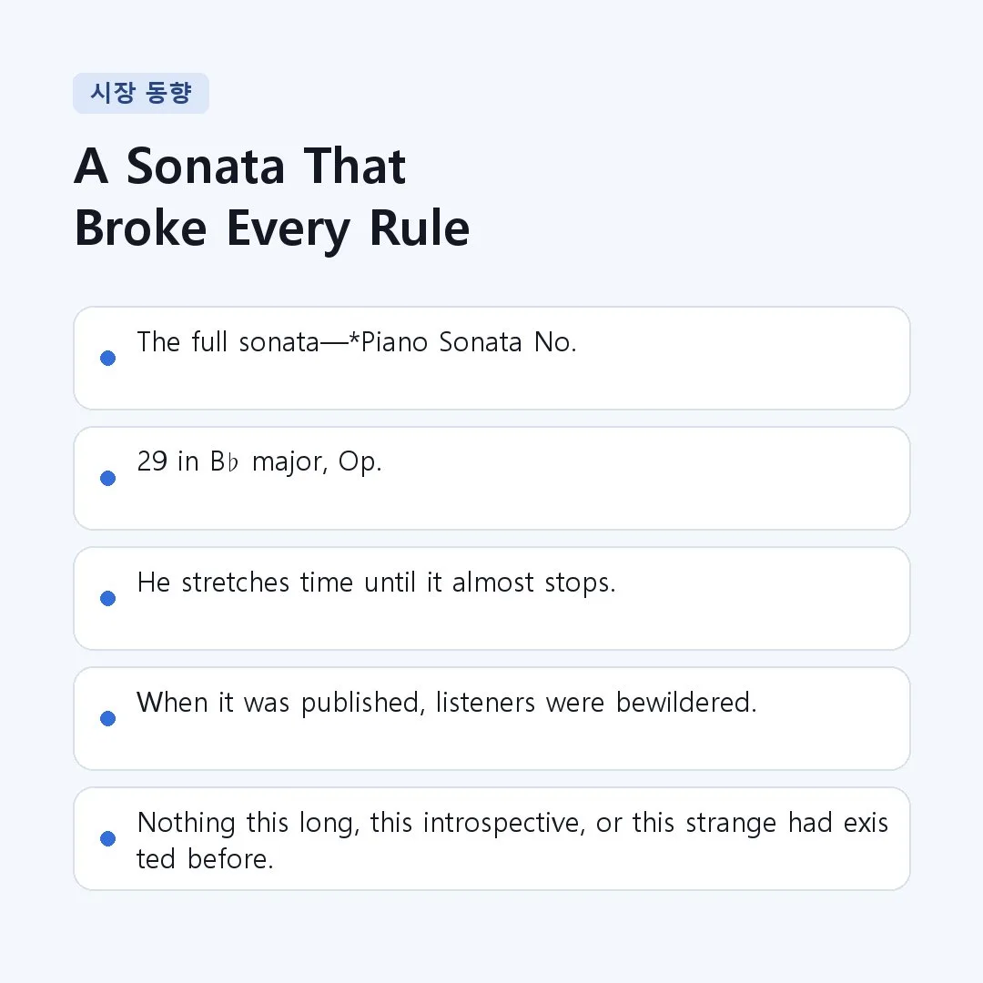Click the wrapped line ted before.

tap(205, 859)
